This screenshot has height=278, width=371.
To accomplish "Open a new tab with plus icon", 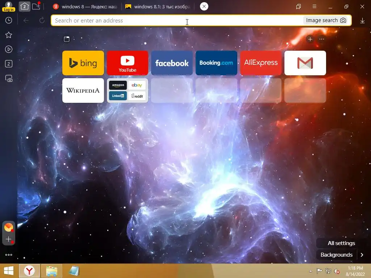I will pos(36,6).
